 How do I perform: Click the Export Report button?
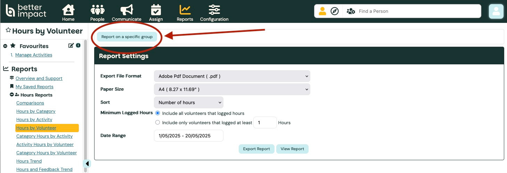256,149
